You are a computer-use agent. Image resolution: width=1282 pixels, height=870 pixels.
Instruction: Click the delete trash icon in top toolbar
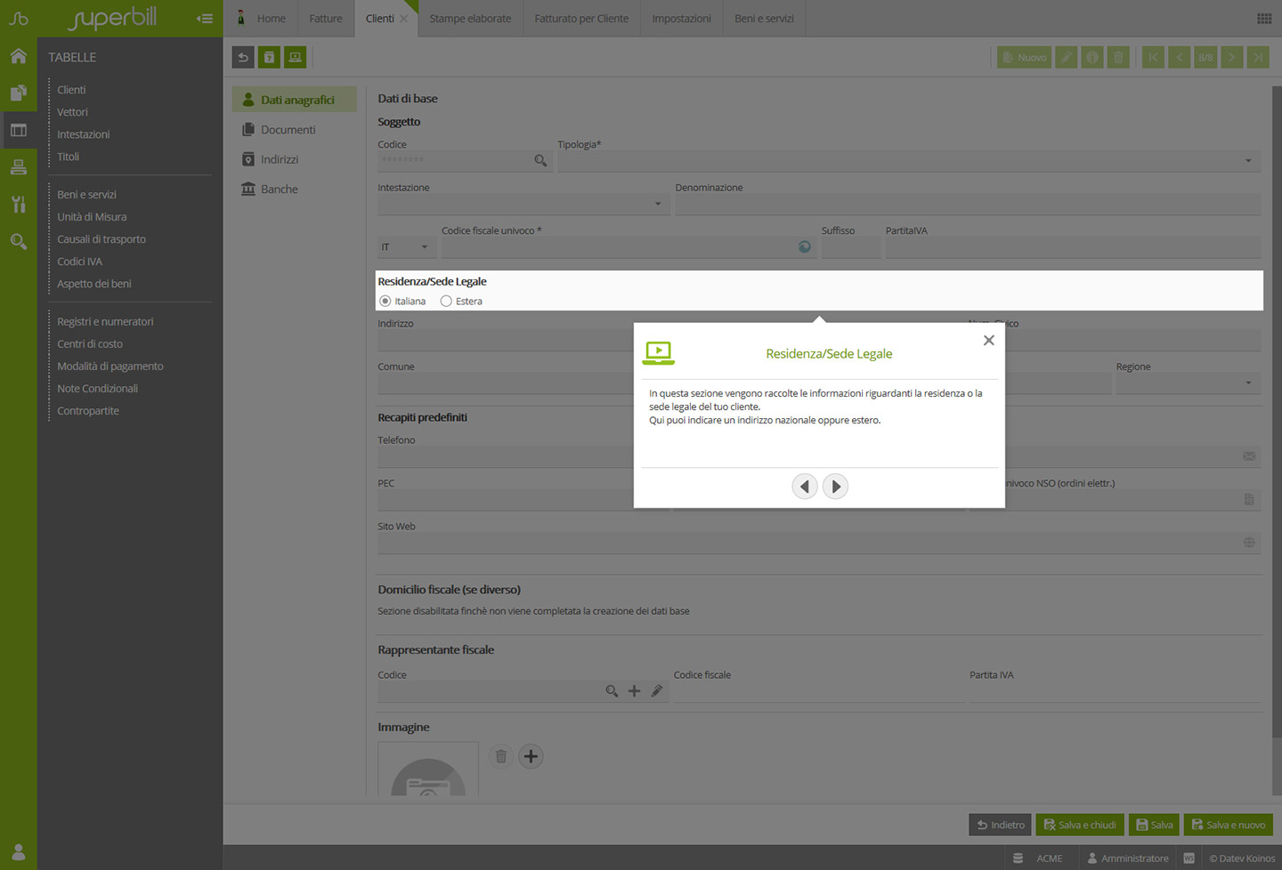pyautogui.click(x=1118, y=57)
